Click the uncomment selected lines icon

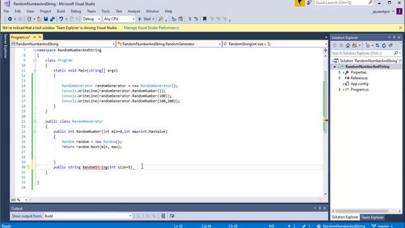[x=196, y=19]
